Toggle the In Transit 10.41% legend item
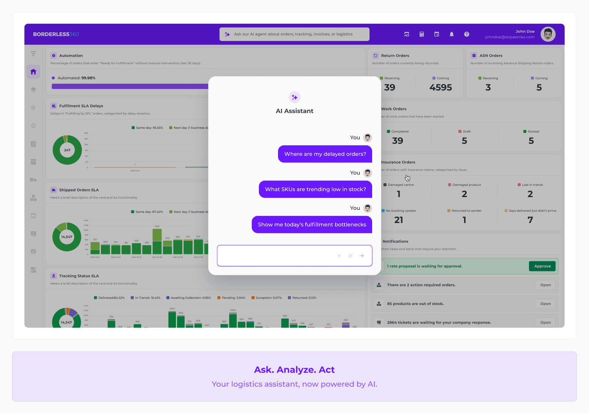Screen dimensions: 589x414 tap(146, 298)
